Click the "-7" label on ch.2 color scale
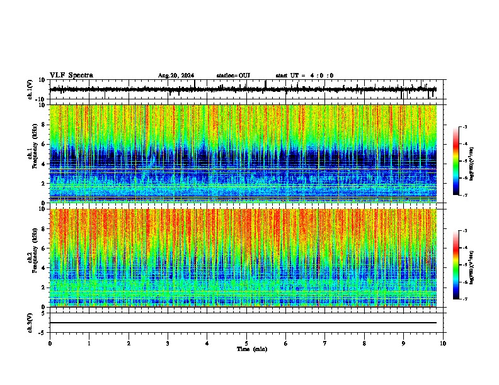The width and height of the screenshot is (499, 385). point(465,299)
